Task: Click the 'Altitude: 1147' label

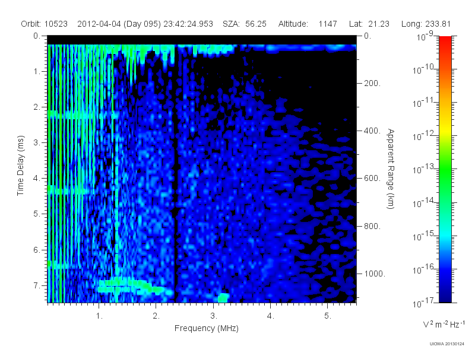Action: pyautogui.click(x=308, y=24)
